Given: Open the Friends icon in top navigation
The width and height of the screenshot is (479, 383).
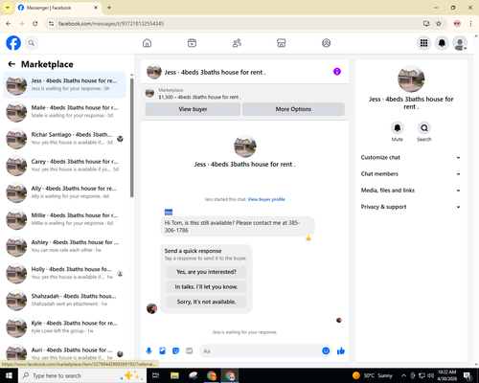Looking at the screenshot, I should (x=237, y=43).
